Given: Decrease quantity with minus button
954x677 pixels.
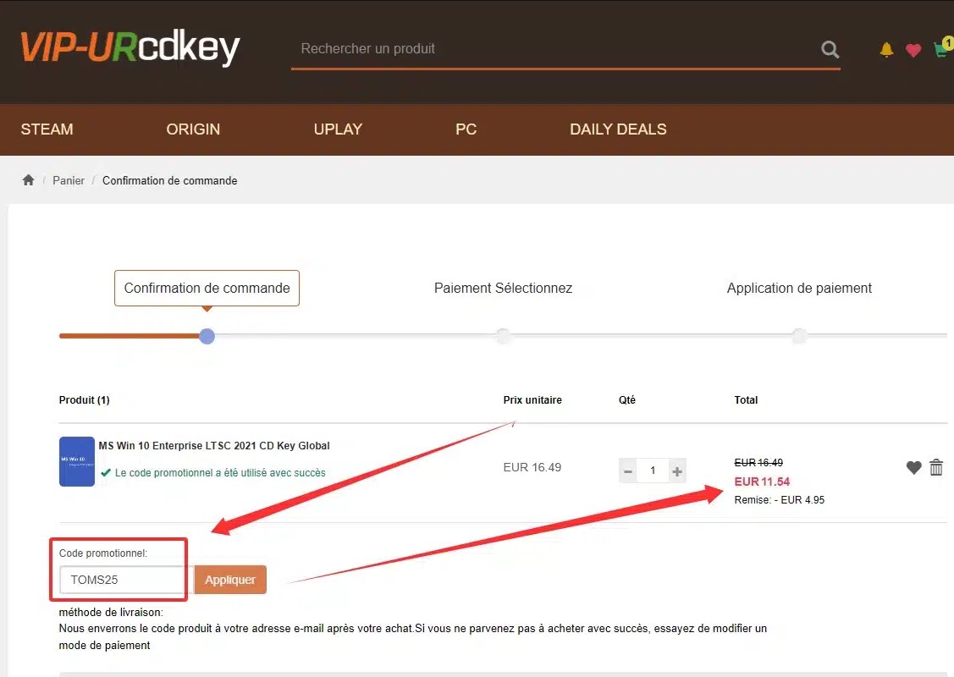Looking at the screenshot, I should click(628, 471).
